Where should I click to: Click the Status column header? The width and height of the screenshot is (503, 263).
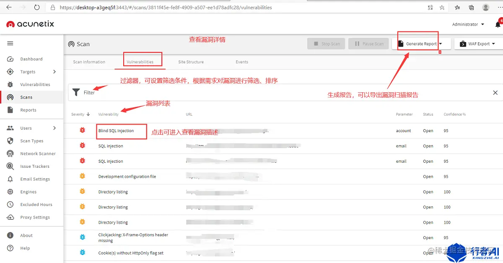point(428,114)
